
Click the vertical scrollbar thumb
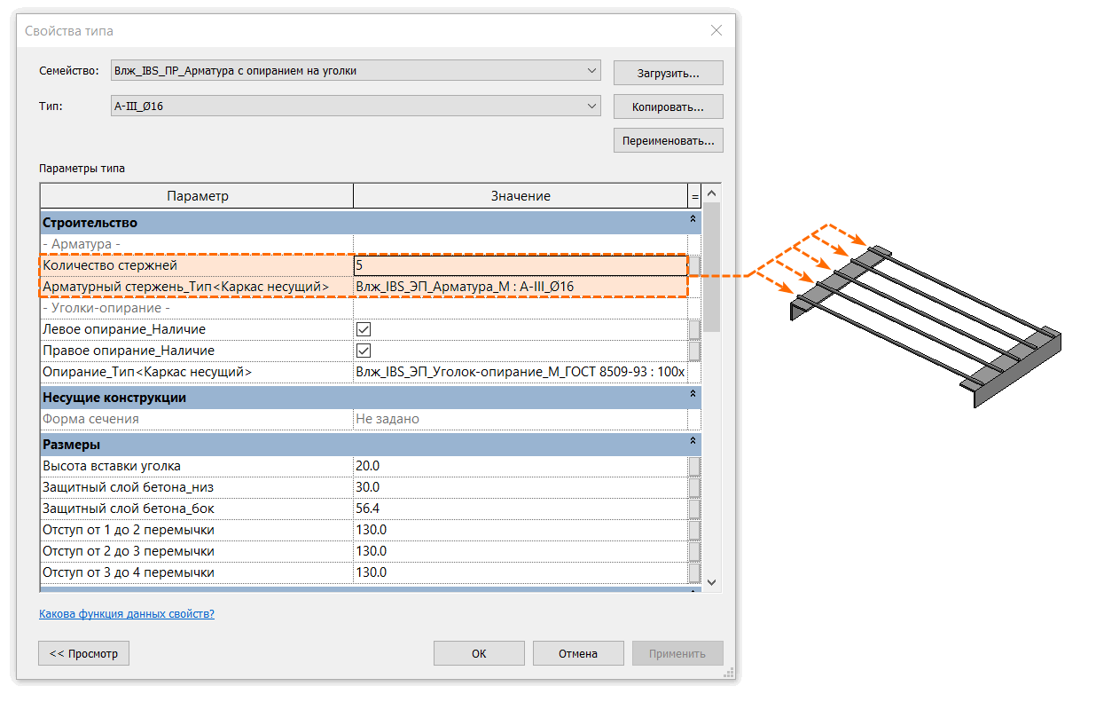point(711,267)
